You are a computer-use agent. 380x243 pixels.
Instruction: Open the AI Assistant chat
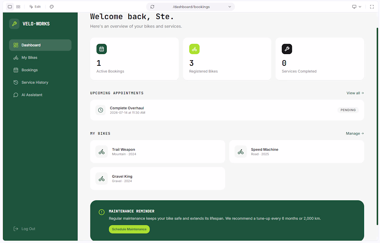pos(40,95)
